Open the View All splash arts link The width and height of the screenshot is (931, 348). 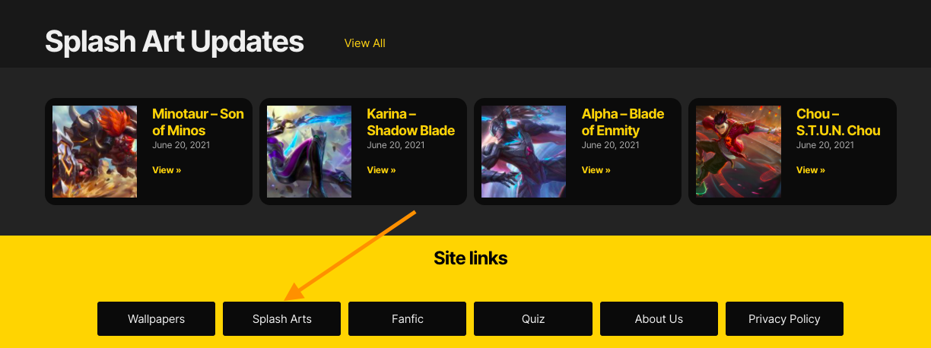[x=364, y=43]
